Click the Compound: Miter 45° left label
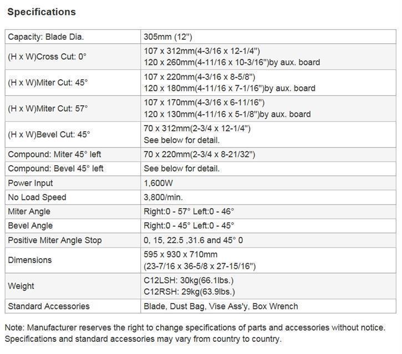Image resolution: width=402 pixels, height=354 pixels. (54, 154)
